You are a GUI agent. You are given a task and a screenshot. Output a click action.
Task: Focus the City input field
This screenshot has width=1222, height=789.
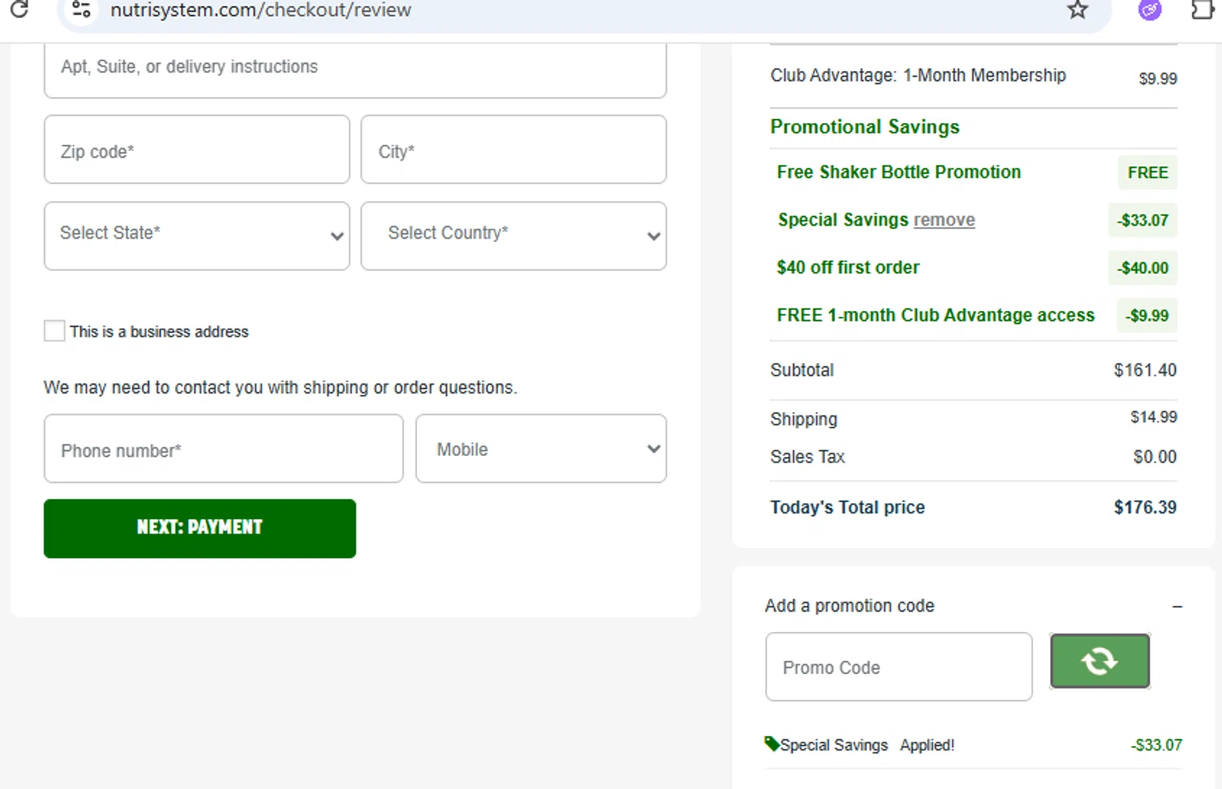513,150
